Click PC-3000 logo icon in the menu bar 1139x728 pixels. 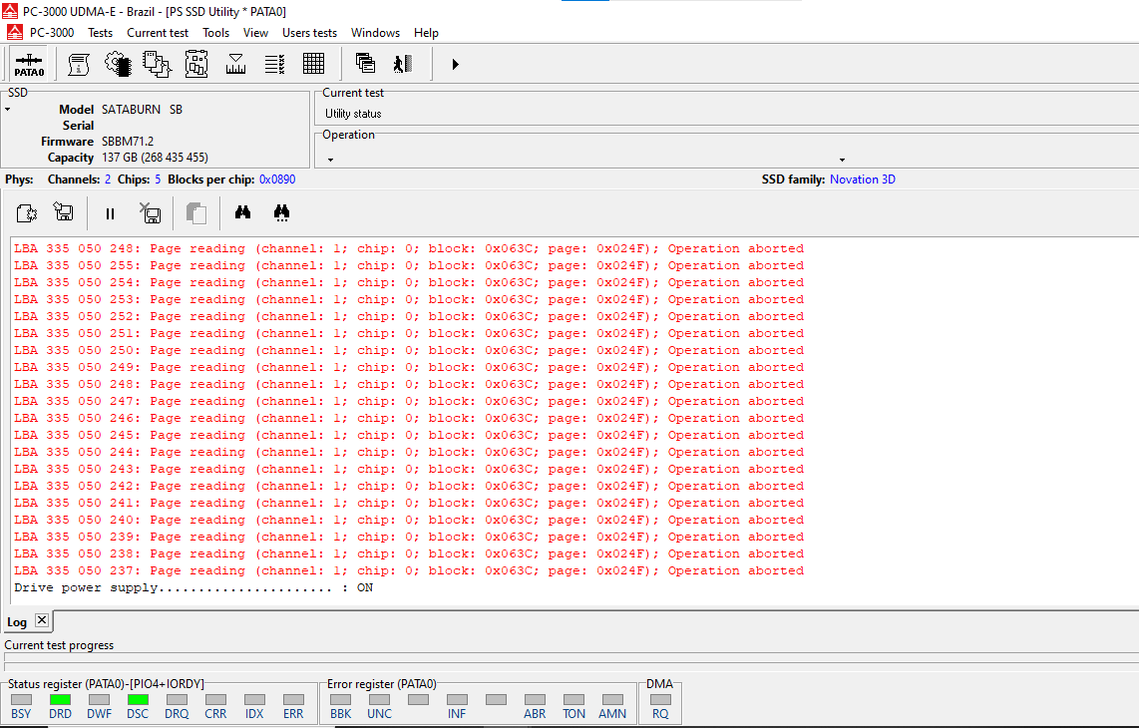coord(15,33)
